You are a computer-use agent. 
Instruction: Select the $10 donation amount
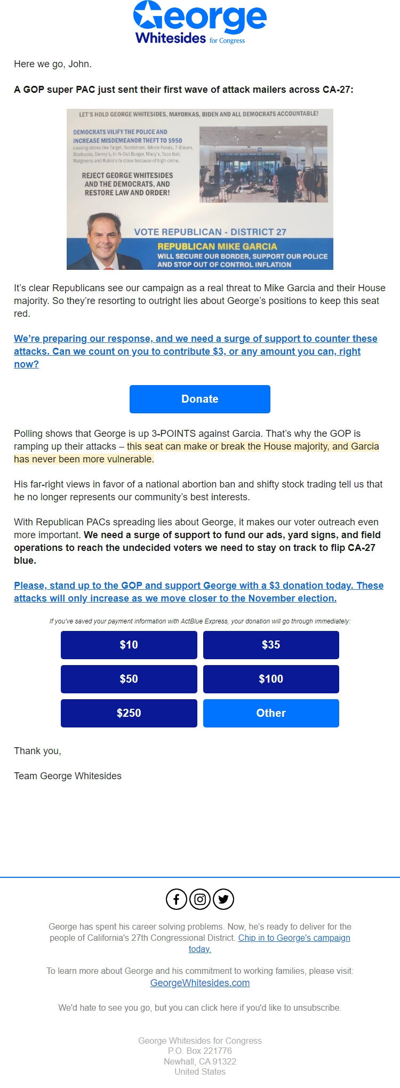click(x=129, y=645)
